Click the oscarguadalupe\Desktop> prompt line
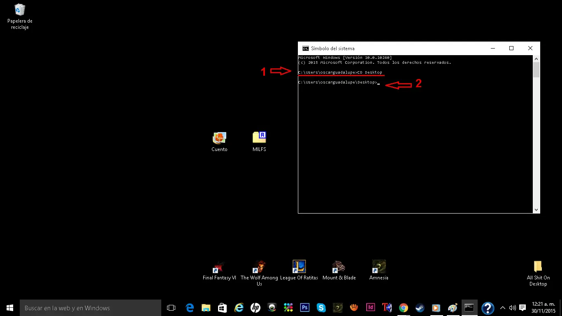Viewport: 562px width, 316px height. click(337, 82)
